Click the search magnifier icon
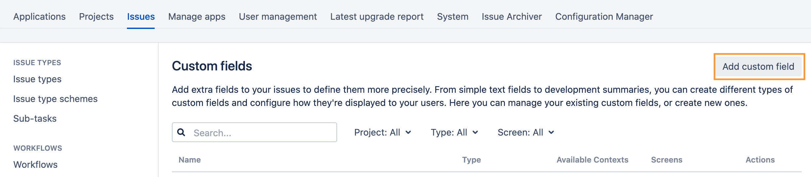This screenshot has height=177, width=811. click(x=181, y=132)
